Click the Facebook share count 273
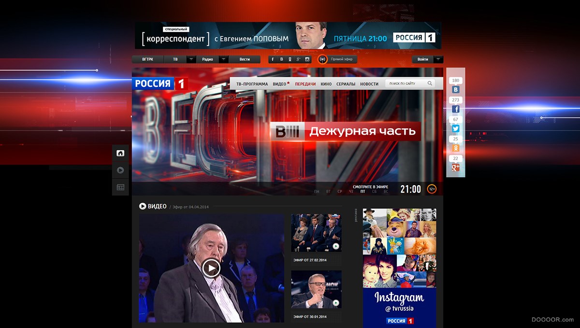This screenshot has width=580, height=328. click(455, 100)
